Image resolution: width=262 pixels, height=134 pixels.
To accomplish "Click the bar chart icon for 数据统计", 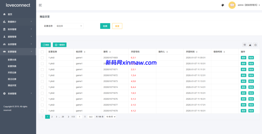I will [x=4, y=22].
